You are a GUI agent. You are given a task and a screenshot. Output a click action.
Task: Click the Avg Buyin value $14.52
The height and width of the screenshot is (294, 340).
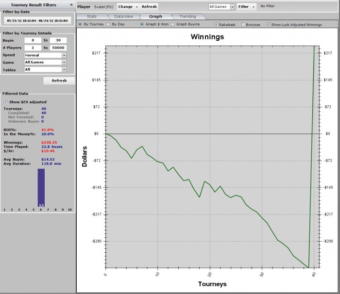pyautogui.click(x=48, y=159)
